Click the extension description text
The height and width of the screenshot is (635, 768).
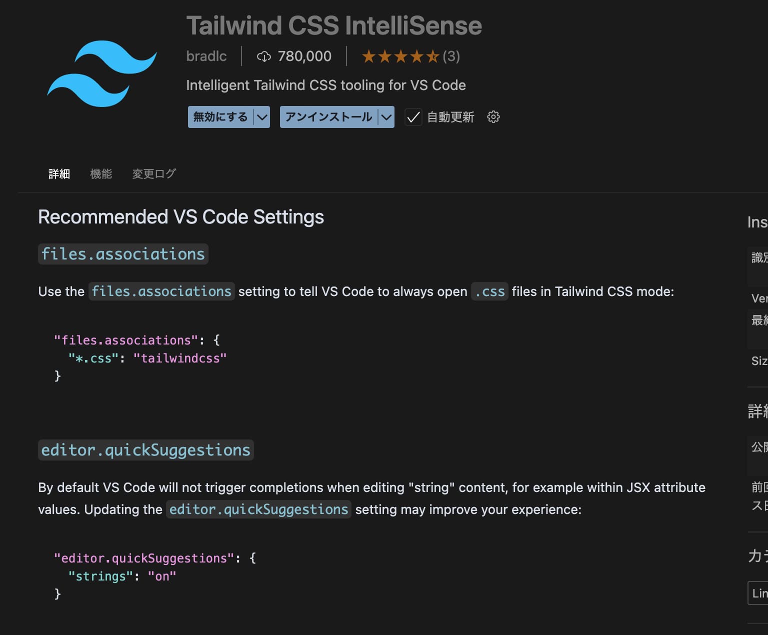[x=326, y=85]
